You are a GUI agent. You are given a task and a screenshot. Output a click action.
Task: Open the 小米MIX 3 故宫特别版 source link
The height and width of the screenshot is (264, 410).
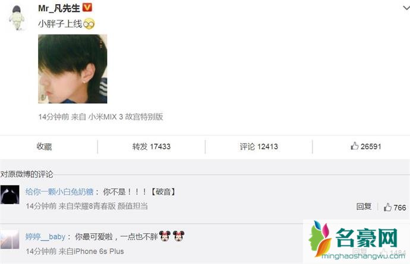point(126,117)
